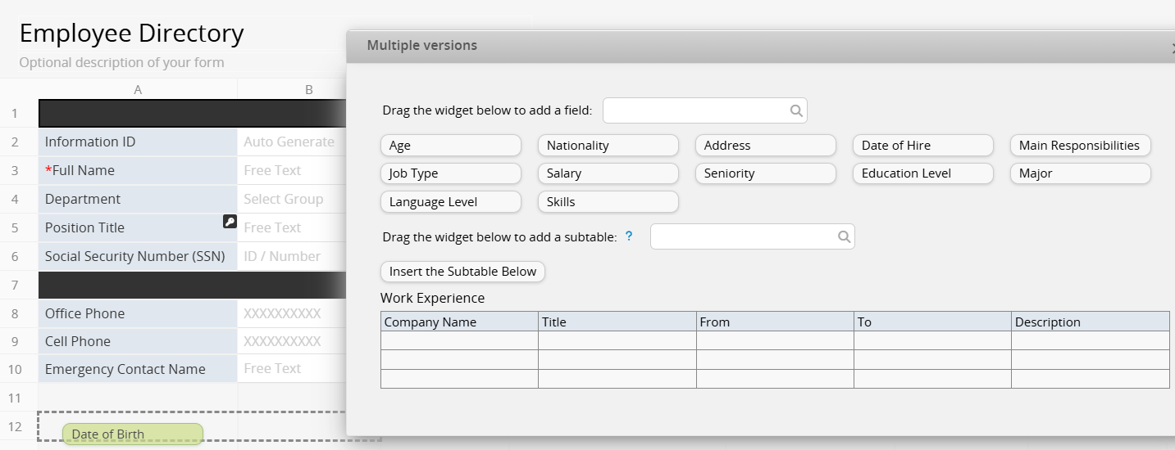Image resolution: width=1175 pixels, height=450 pixels.
Task: Click the Insert the Subtable Below button
Action: [x=462, y=272]
